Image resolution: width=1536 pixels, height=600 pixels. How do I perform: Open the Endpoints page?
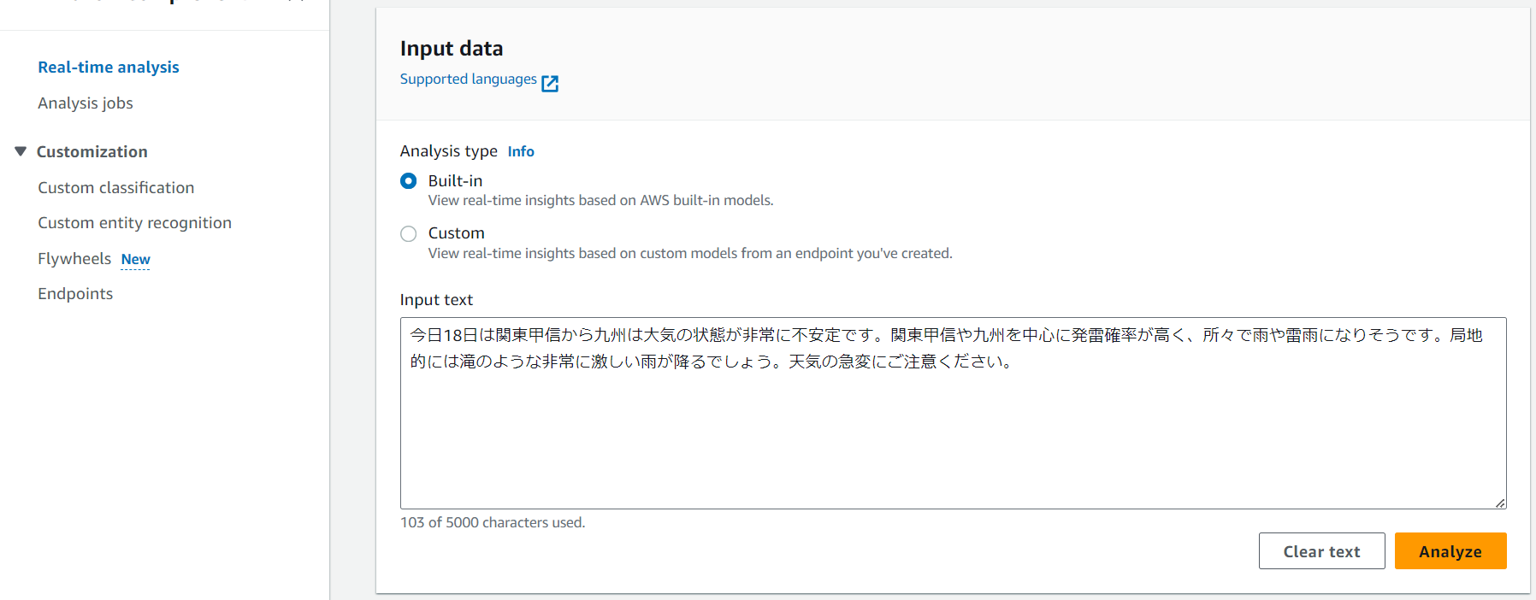[x=75, y=294]
